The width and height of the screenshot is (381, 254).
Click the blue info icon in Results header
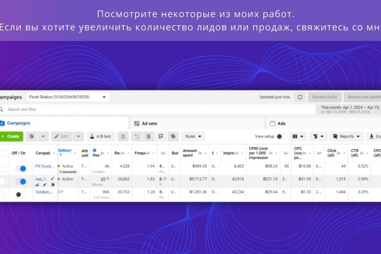[x=95, y=150]
